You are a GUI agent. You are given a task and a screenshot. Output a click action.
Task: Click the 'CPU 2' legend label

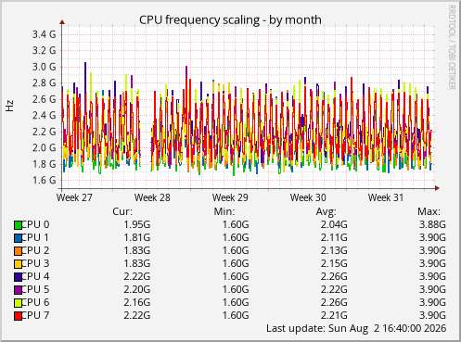35,250
